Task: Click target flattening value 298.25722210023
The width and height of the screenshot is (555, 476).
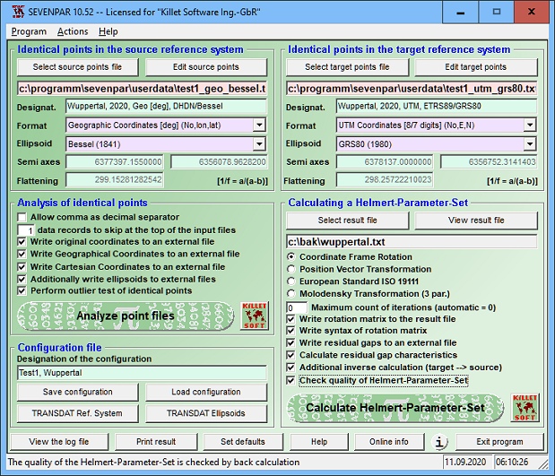Action: pyautogui.click(x=385, y=180)
